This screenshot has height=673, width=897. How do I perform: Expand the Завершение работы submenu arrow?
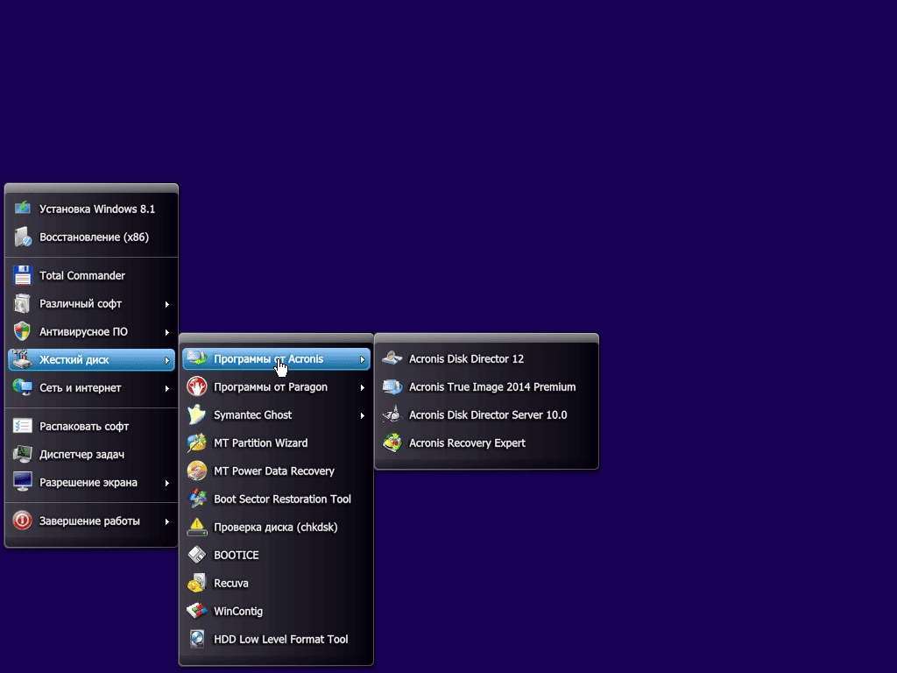pos(167,521)
